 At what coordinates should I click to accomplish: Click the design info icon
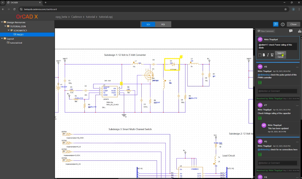[283, 24]
